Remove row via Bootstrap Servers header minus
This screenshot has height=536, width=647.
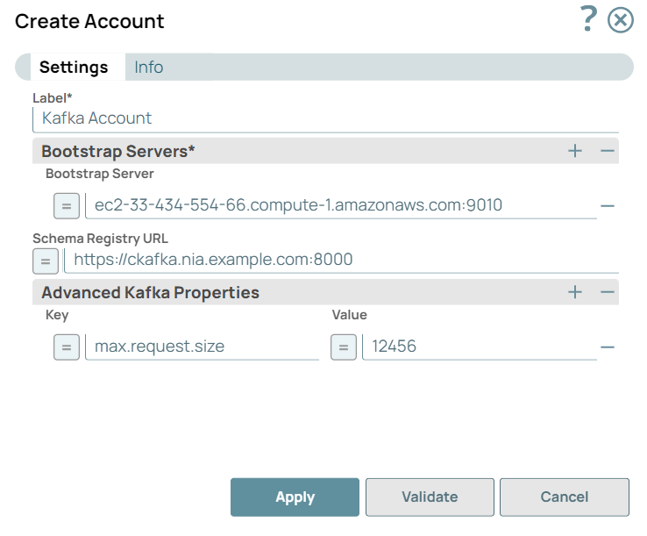pos(607,151)
